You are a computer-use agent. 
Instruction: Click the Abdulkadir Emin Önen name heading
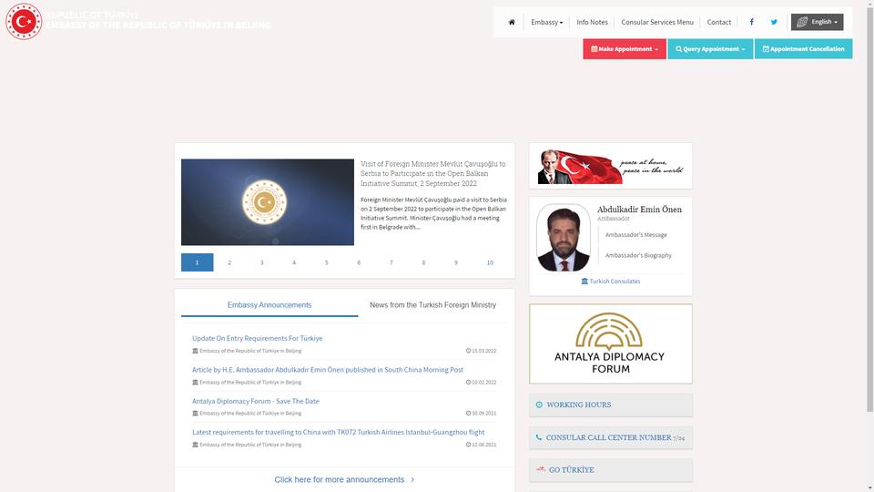[x=639, y=210]
